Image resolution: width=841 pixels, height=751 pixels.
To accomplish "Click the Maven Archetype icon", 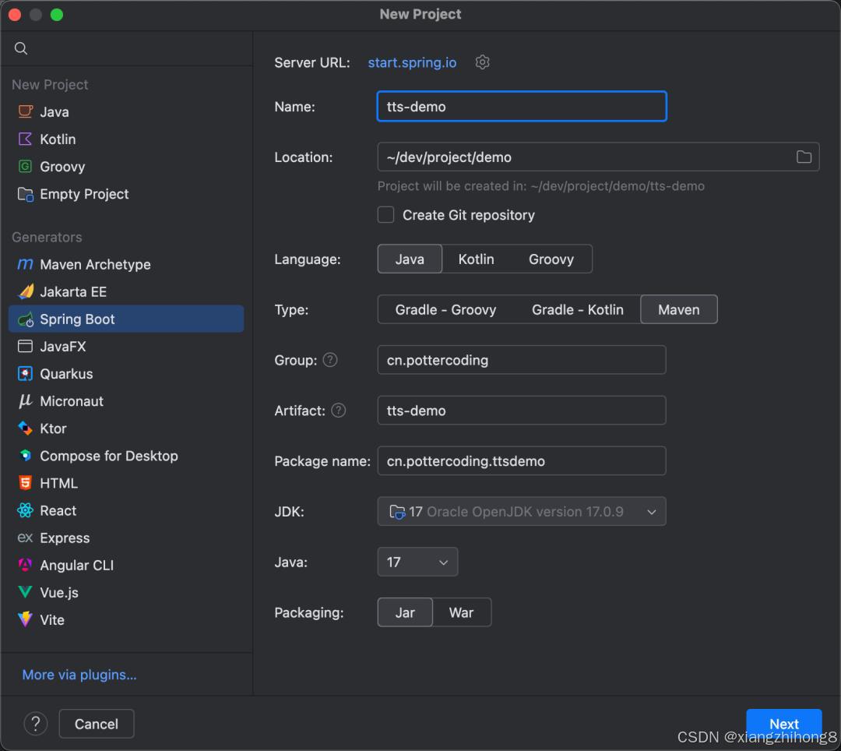I will pyautogui.click(x=25, y=264).
